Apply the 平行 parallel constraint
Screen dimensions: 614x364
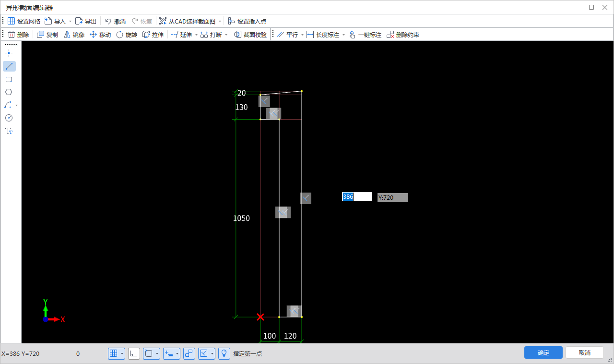tap(287, 35)
